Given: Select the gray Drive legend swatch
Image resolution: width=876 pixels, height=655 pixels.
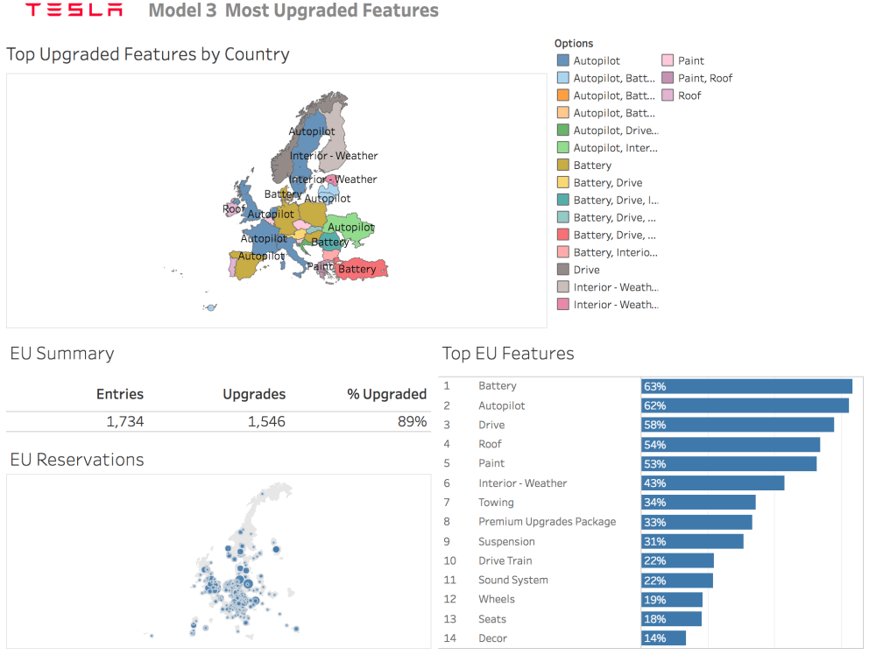Looking at the screenshot, I should click(563, 270).
